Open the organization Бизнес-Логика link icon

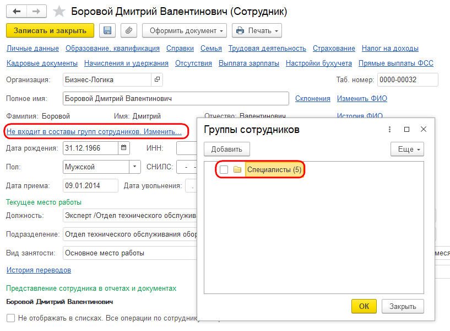[x=157, y=79]
